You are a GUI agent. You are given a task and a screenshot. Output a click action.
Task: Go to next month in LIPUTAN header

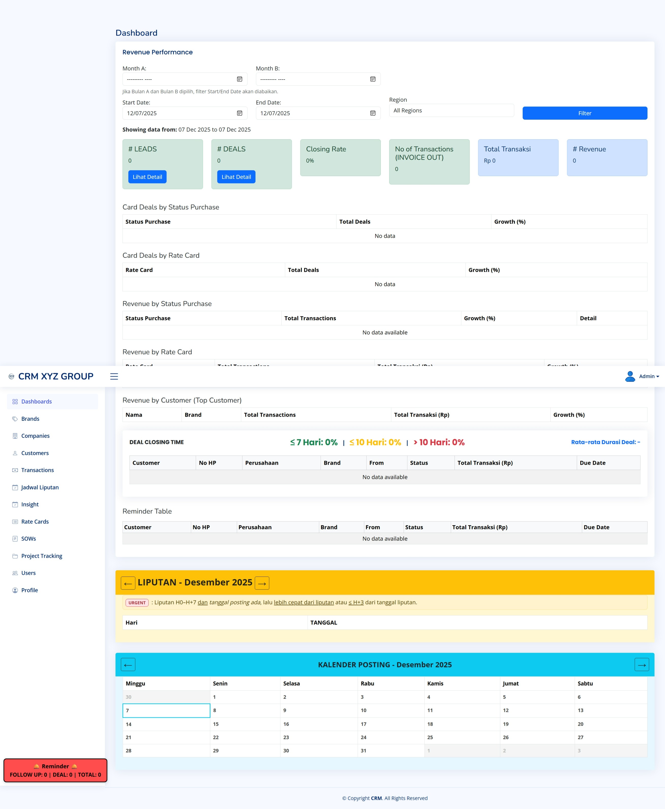[262, 583]
